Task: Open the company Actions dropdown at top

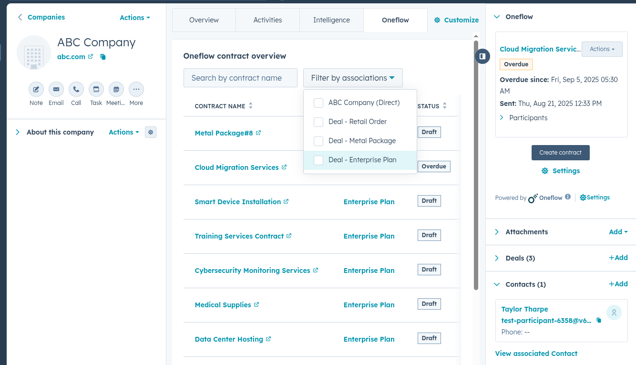Action: click(135, 18)
